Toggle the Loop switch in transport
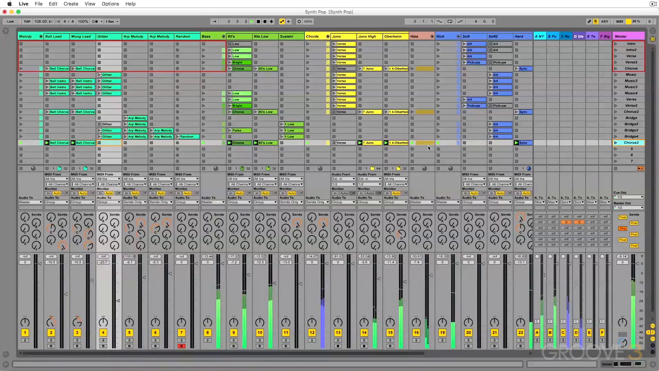 pyautogui.click(x=450, y=21)
